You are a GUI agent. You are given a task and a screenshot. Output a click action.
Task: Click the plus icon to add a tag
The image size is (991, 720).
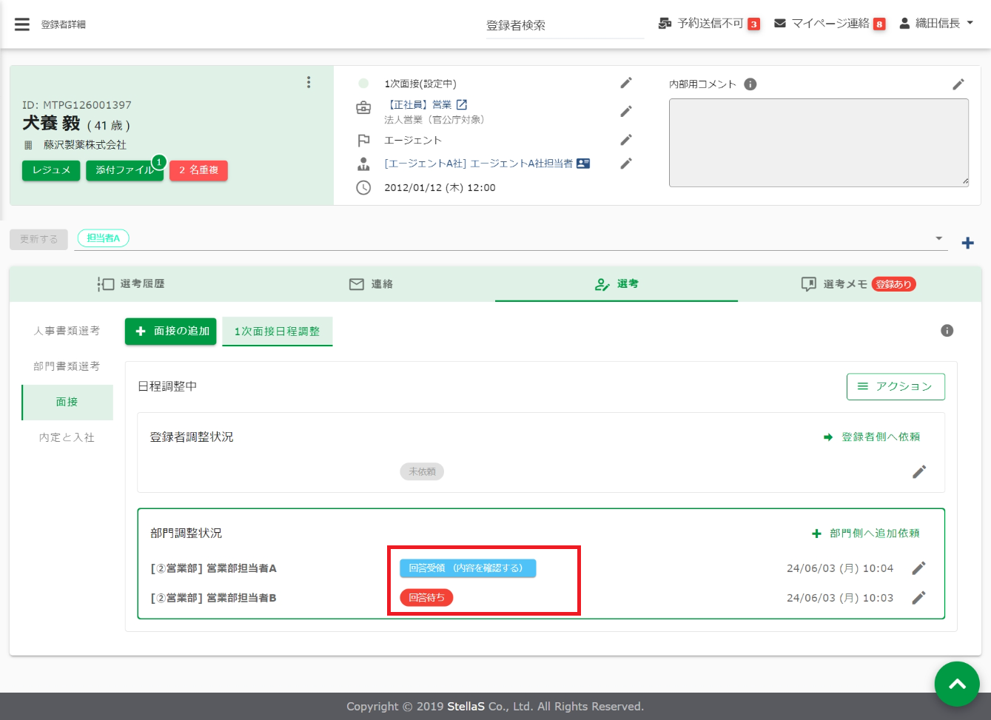pyautogui.click(x=967, y=243)
